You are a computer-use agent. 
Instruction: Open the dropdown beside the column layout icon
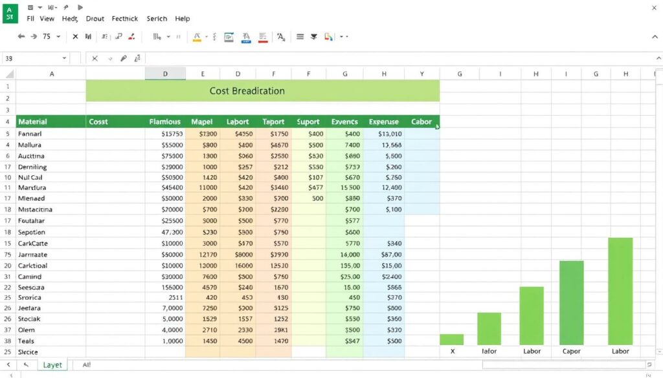(168, 37)
